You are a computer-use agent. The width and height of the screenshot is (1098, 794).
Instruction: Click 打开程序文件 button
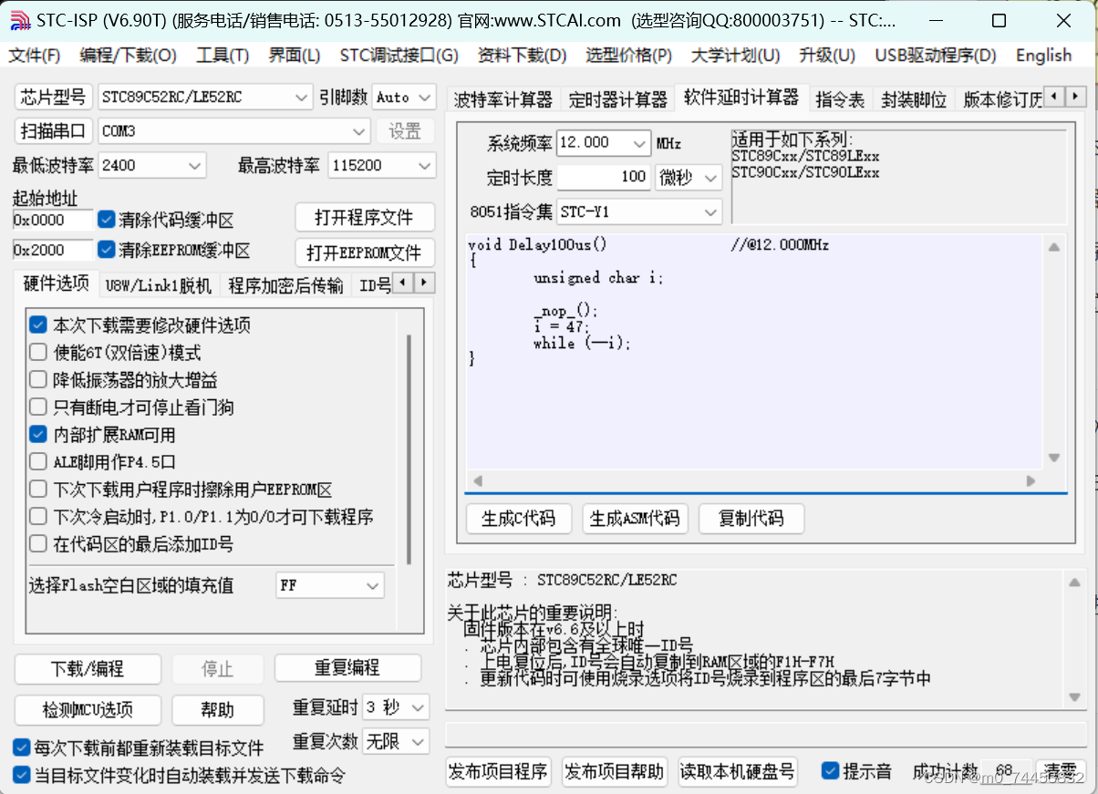(x=365, y=218)
